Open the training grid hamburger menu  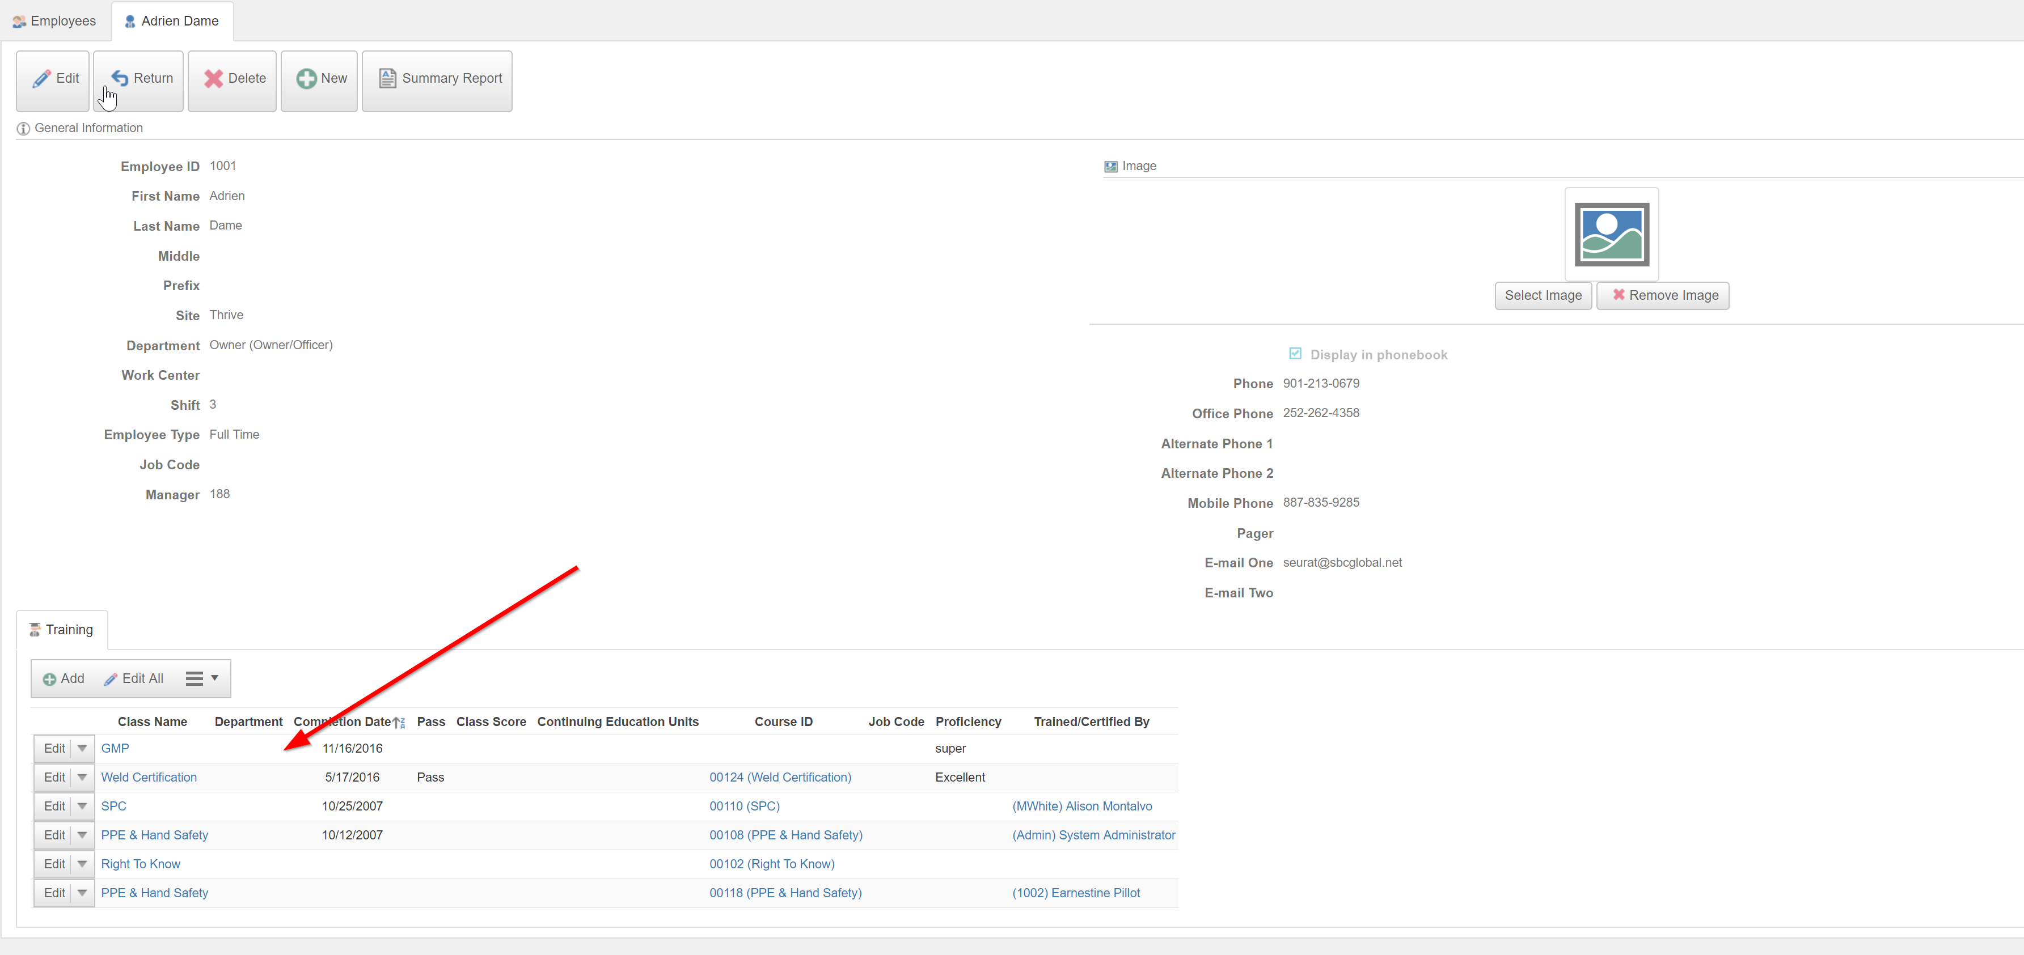[202, 678]
